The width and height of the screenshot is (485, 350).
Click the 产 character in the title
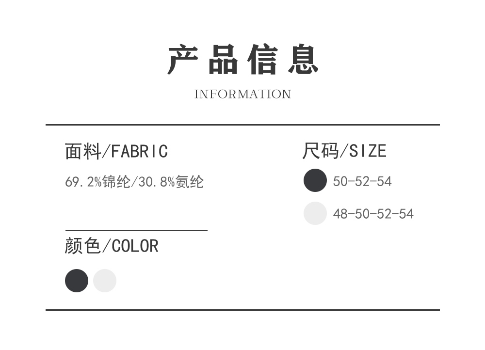183,60
